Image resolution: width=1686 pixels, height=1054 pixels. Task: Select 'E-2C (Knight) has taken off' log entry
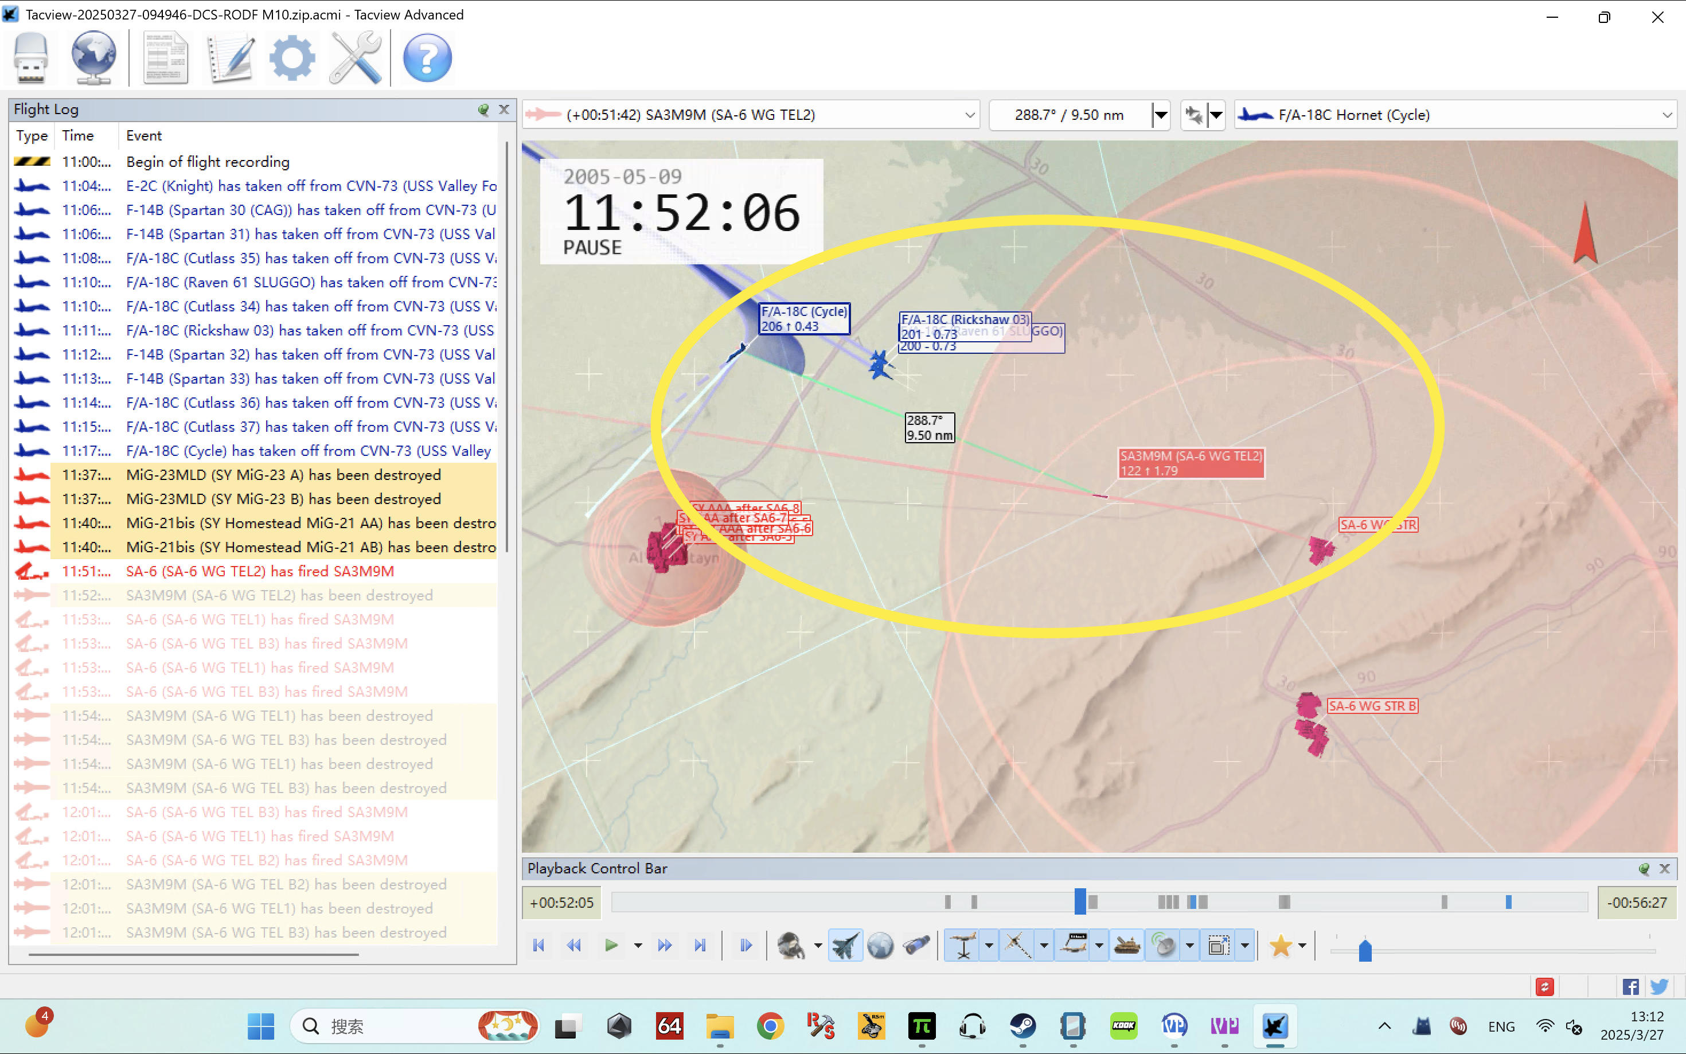tap(255, 186)
